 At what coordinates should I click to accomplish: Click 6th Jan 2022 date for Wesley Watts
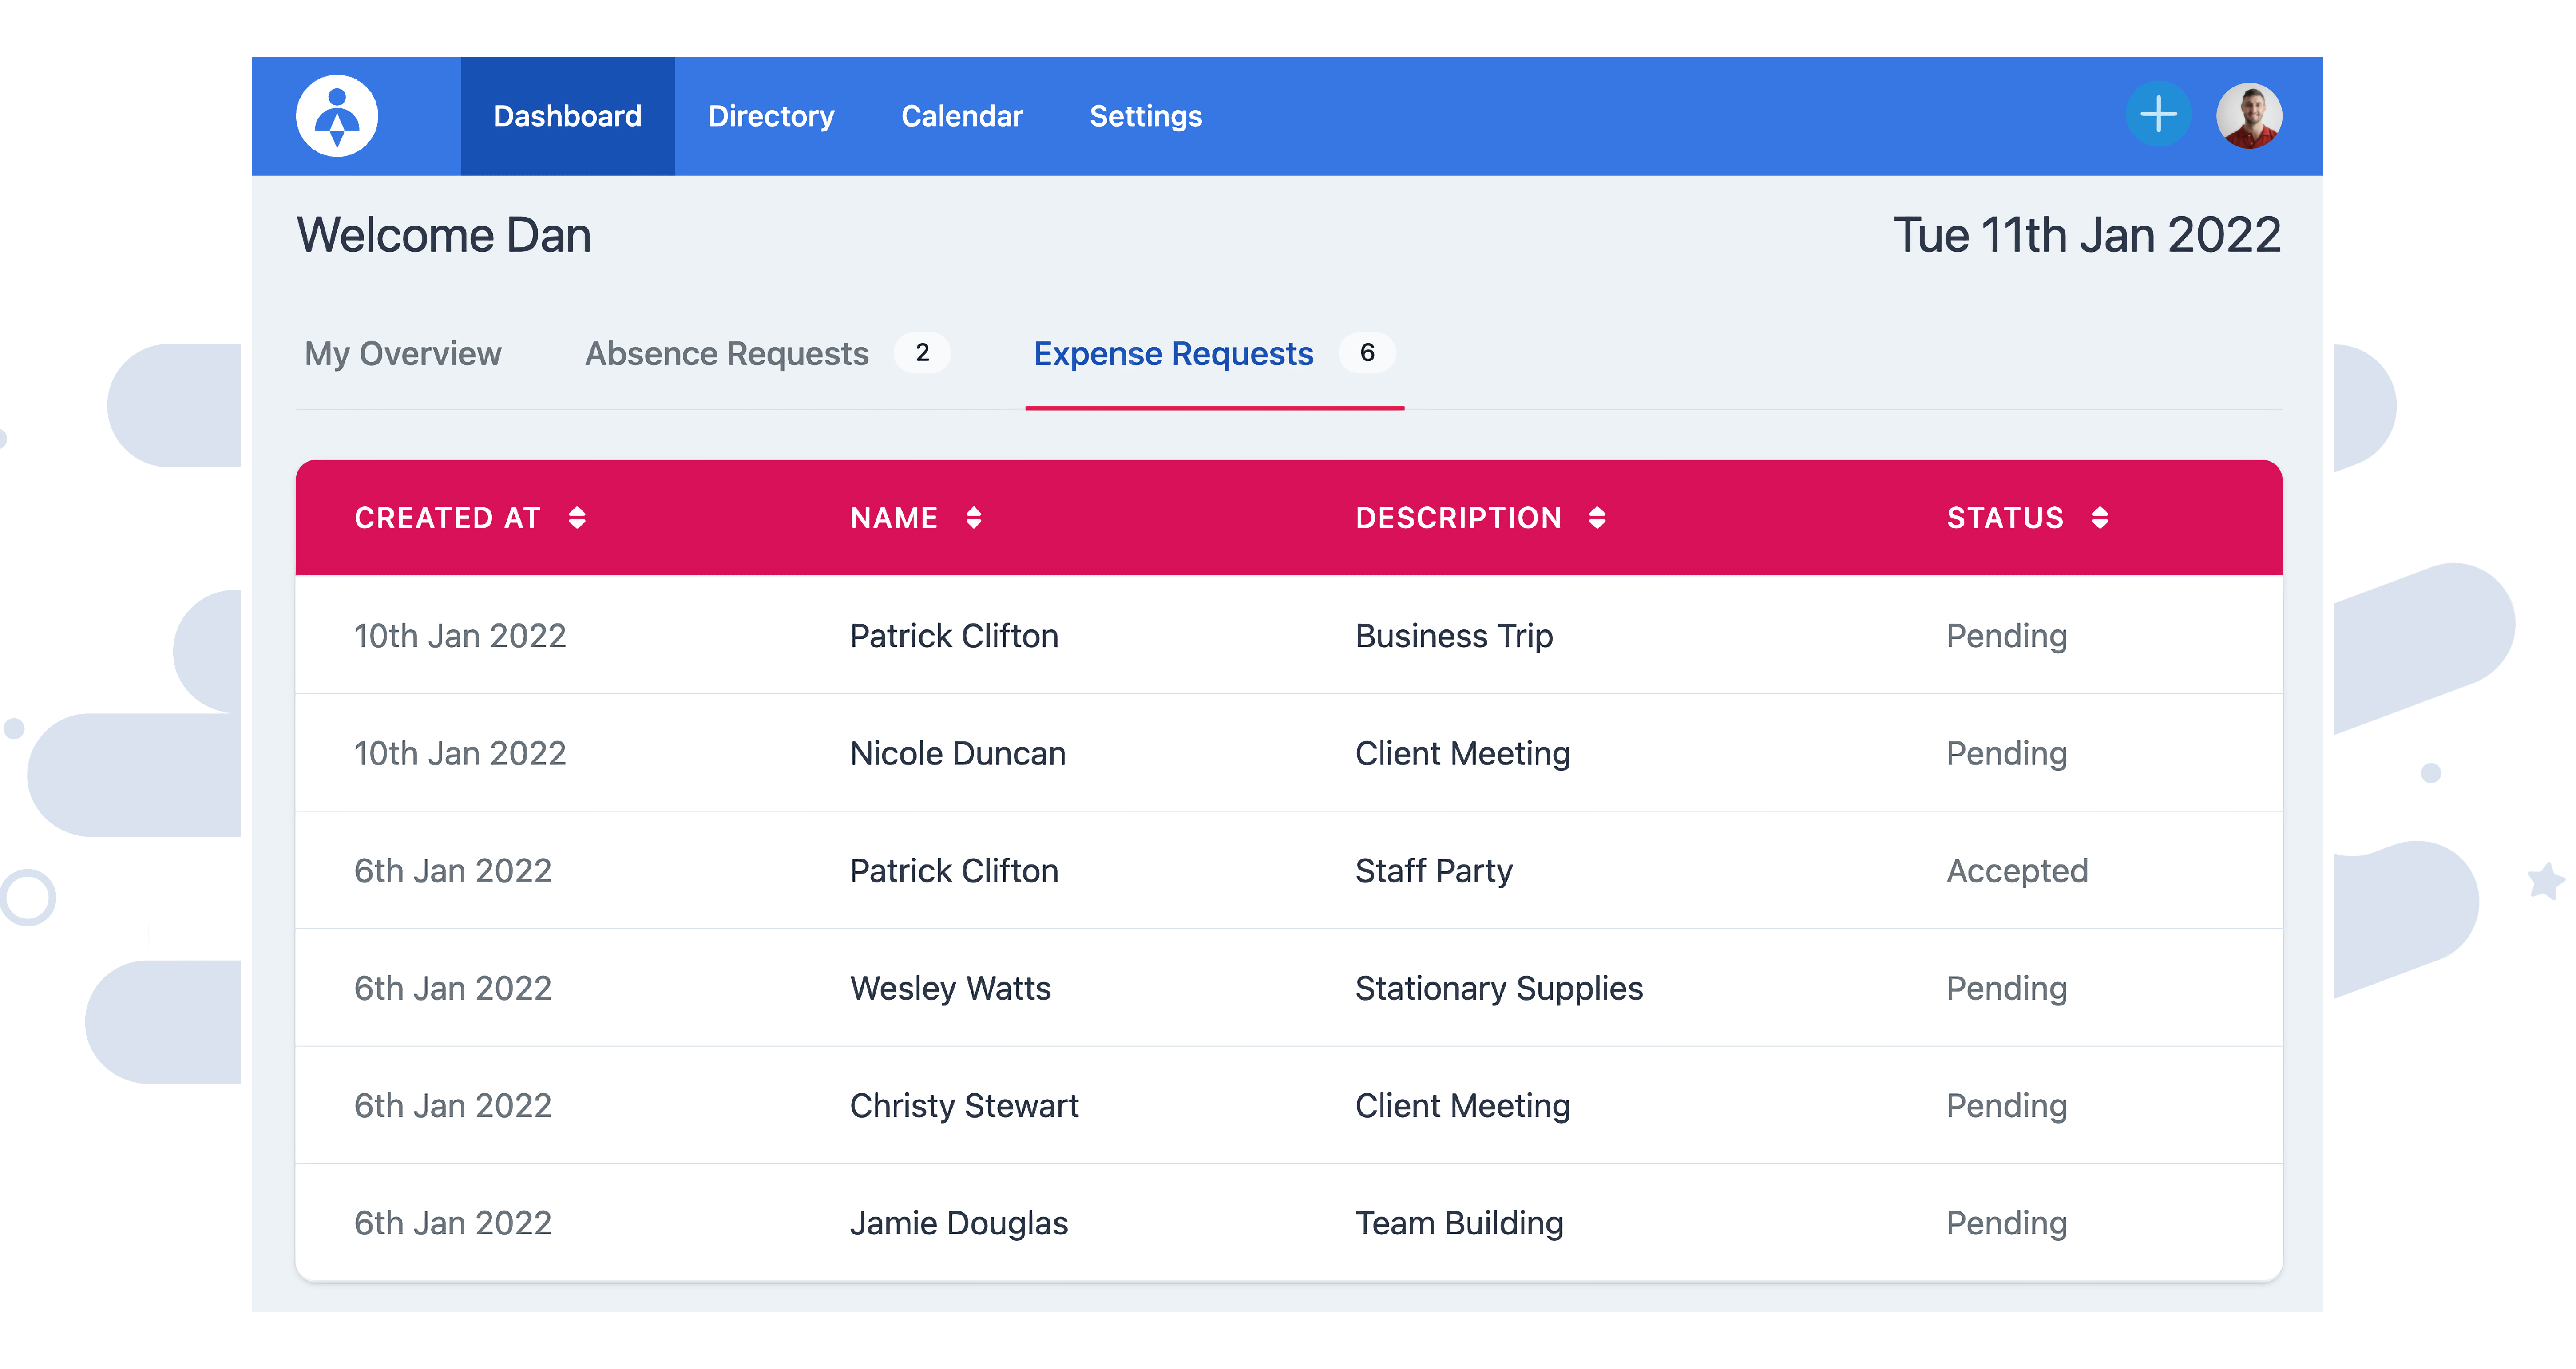point(453,988)
